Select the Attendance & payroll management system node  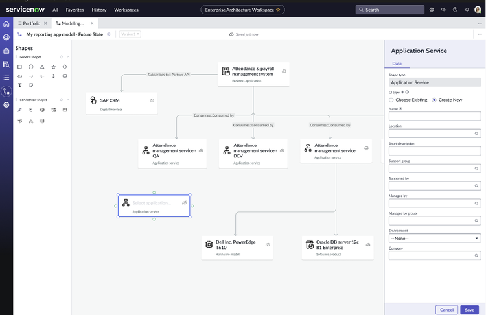253,74
